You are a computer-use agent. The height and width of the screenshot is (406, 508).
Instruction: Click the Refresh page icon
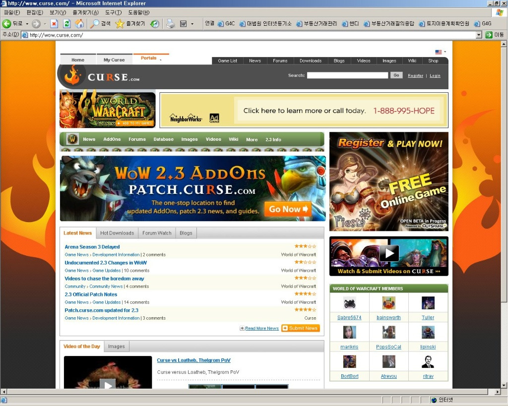[x=66, y=24]
